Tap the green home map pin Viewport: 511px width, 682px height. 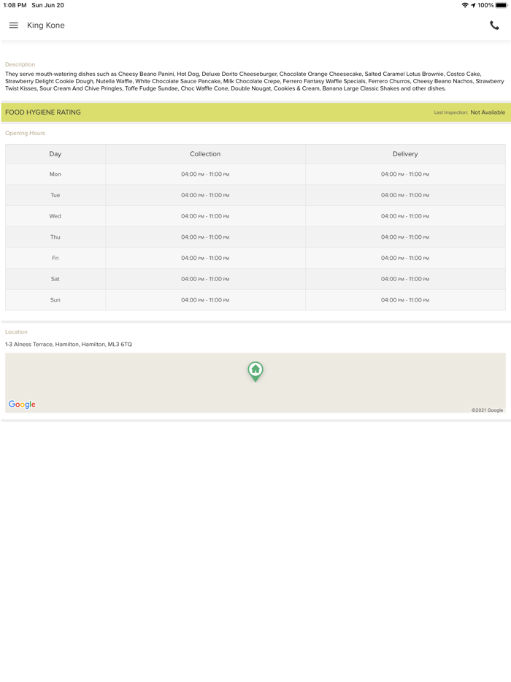click(255, 372)
